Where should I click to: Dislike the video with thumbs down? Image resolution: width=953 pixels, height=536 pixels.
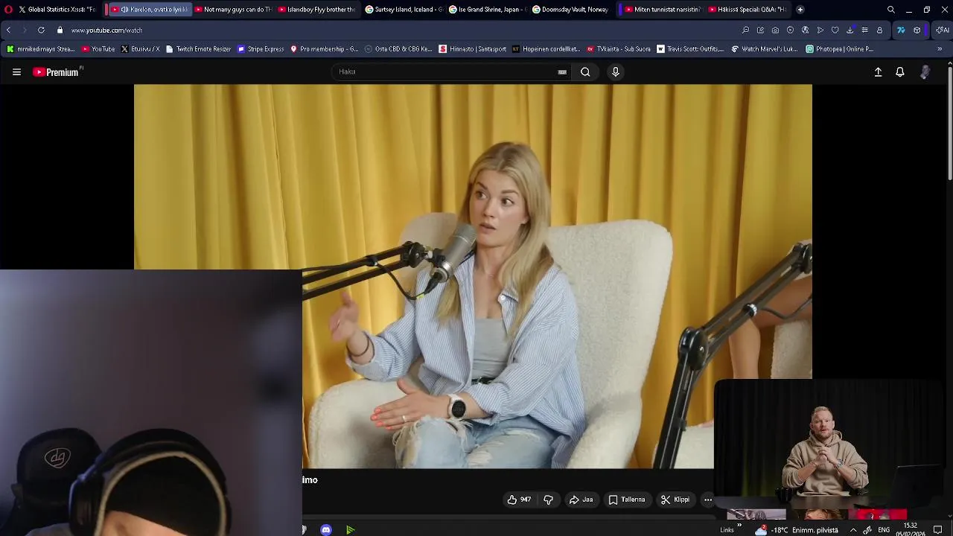click(548, 500)
